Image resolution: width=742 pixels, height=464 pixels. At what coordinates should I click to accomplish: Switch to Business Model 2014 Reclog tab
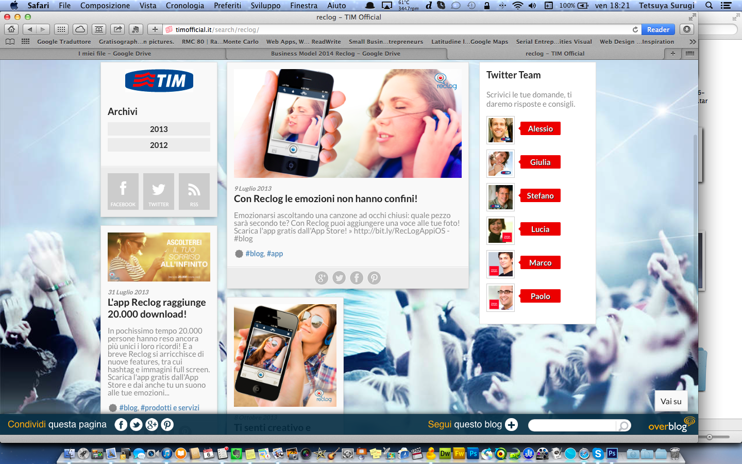tap(335, 54)
